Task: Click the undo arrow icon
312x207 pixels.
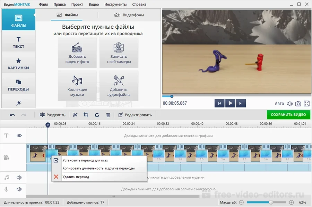Action: click(12, 115)
